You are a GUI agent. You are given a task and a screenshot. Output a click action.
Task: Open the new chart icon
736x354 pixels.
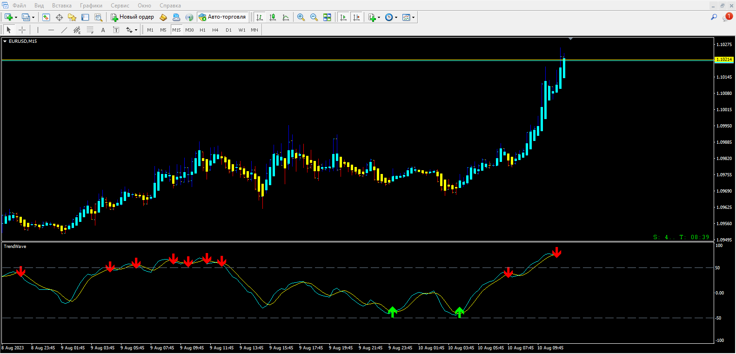[8, 17]
